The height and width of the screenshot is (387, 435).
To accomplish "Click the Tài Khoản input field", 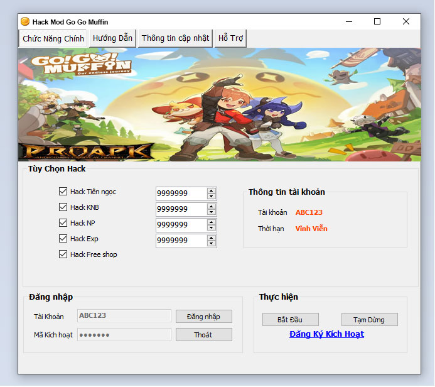I will tap(124, 315).
